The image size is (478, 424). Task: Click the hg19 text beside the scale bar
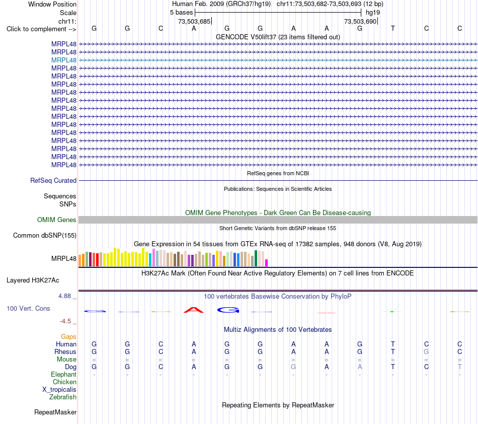coord(373,13)
